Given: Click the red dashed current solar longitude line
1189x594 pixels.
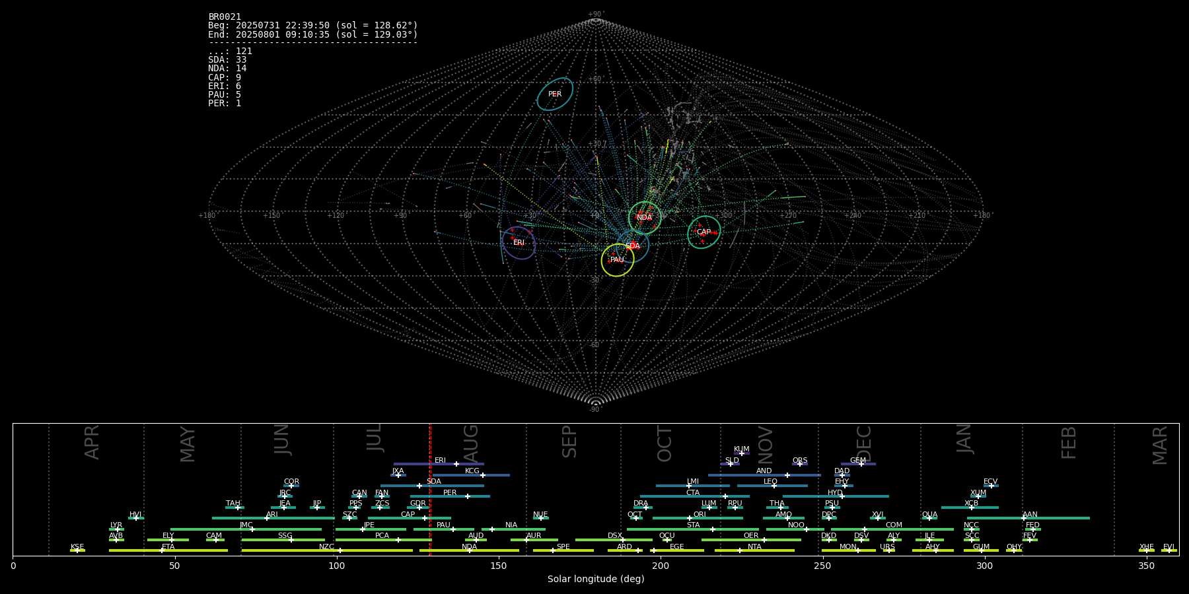Looking at the screenshot, I should click(x=430, y=489).
